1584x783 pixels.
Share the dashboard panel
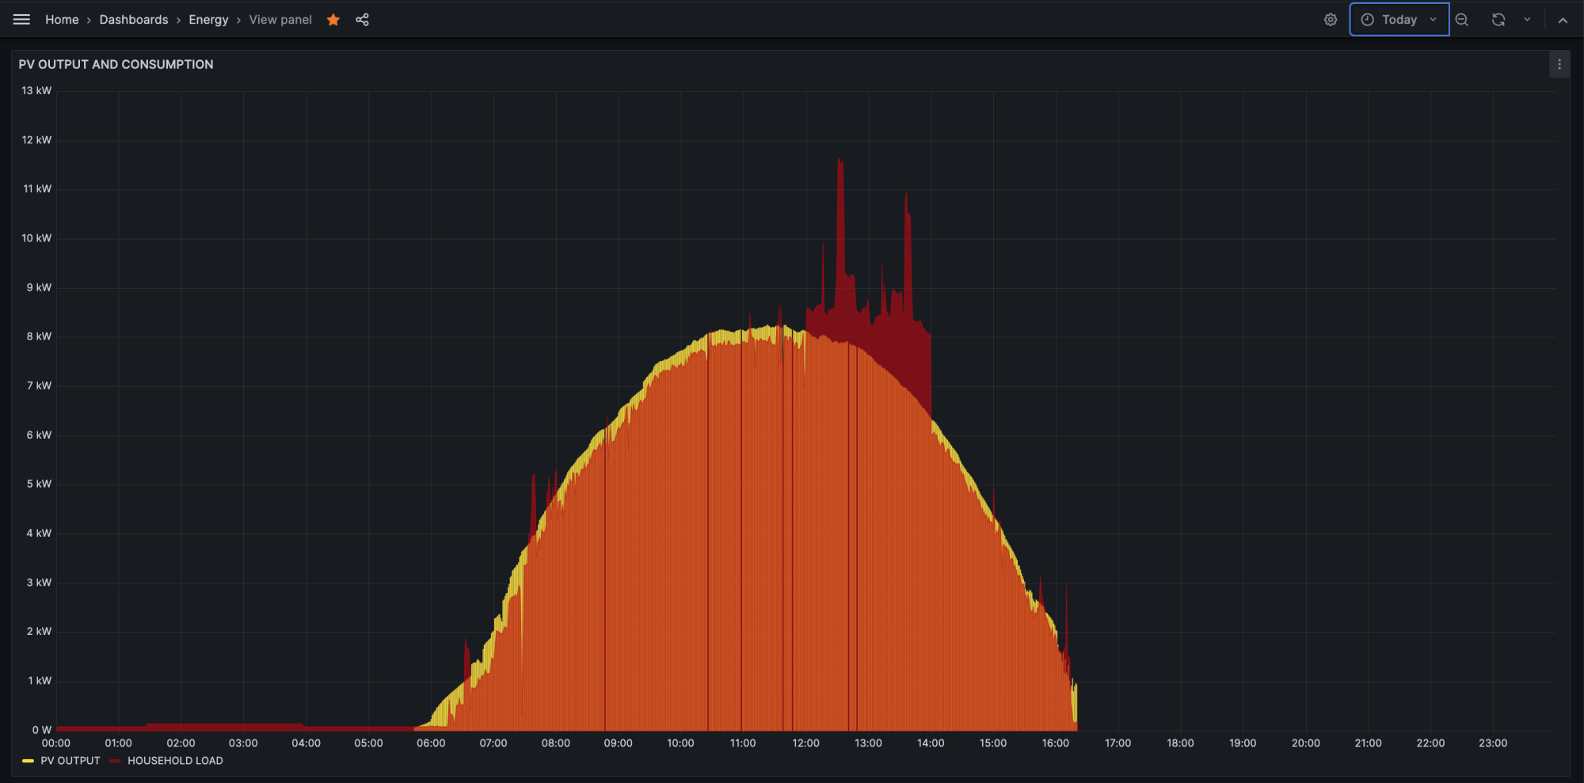pyautogui.click(x=363, y=20)
